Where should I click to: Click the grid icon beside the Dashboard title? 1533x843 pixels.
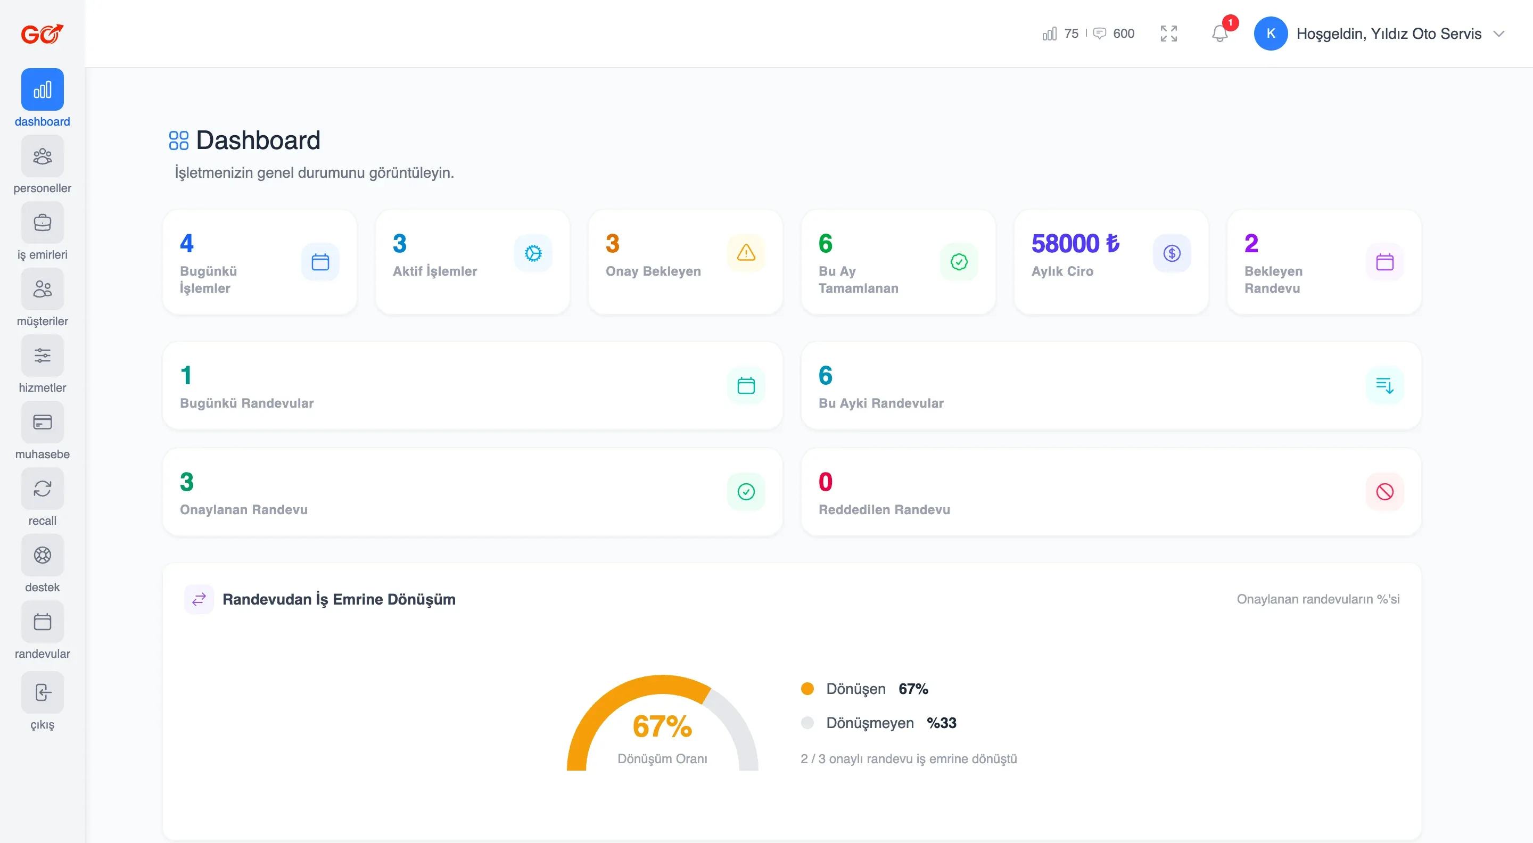pyautogui.click(x=178, y=140)
